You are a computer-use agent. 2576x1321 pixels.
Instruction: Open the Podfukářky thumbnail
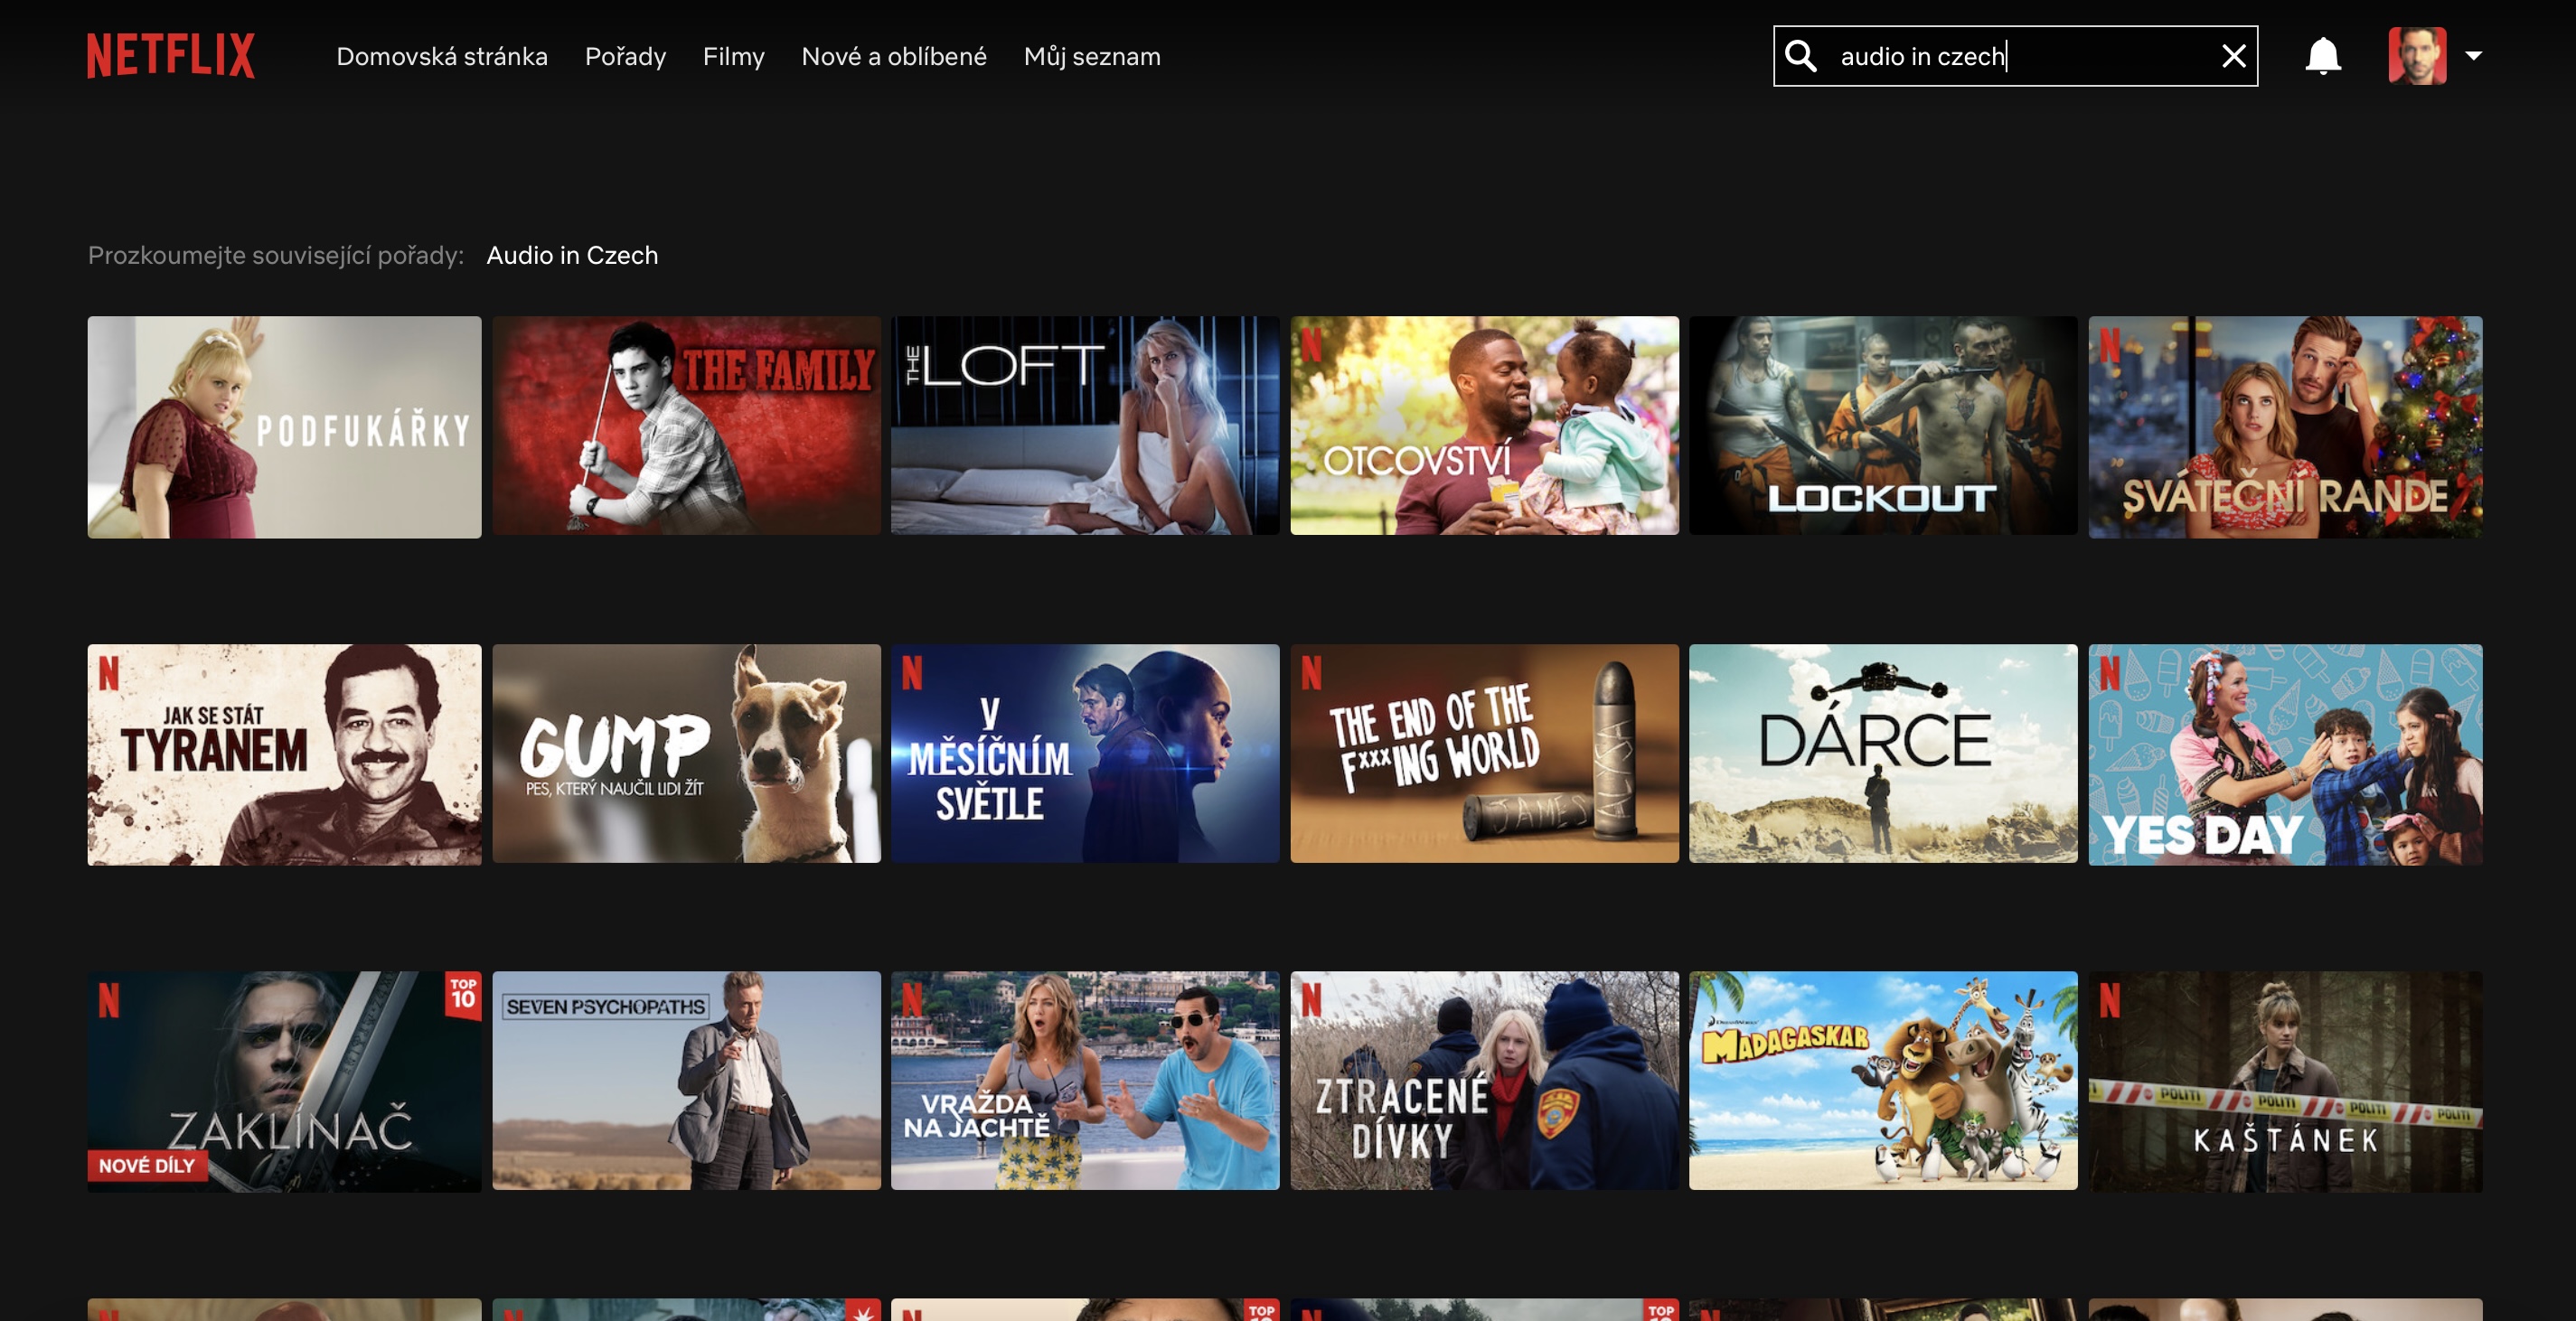[x=284, y=427]
